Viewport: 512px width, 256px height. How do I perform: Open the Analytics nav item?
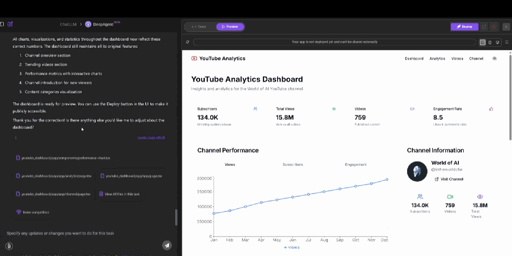(437, 59)
